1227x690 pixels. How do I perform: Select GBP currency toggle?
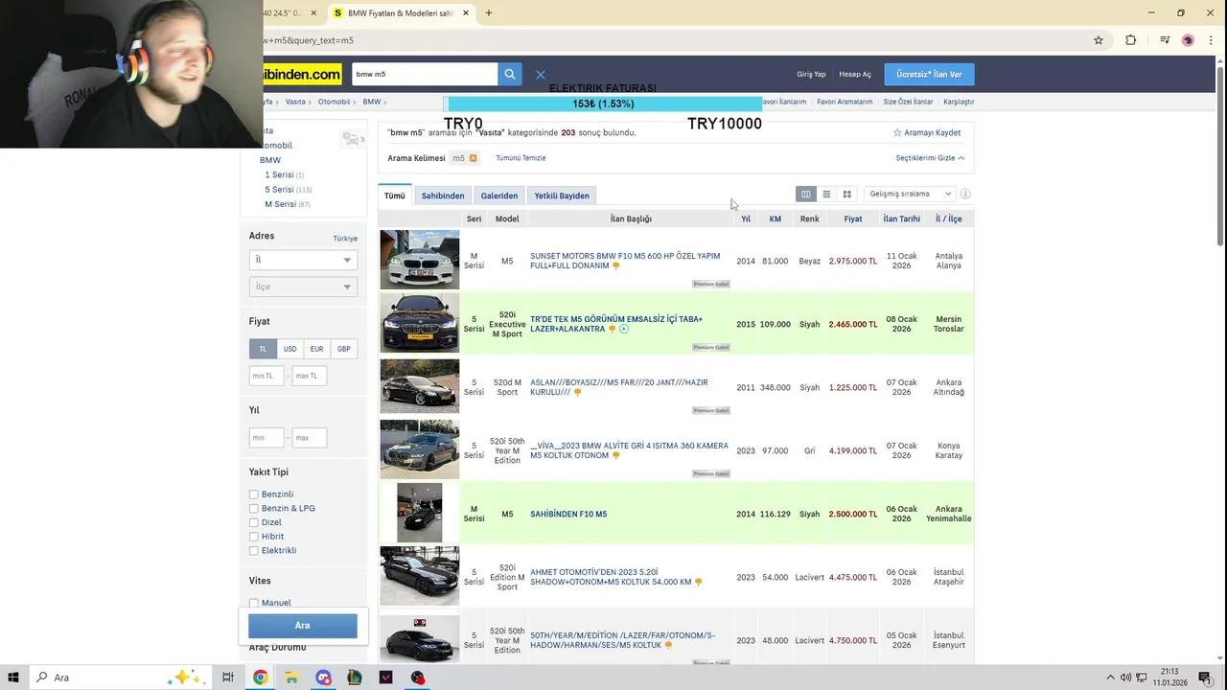pos(343,349)
